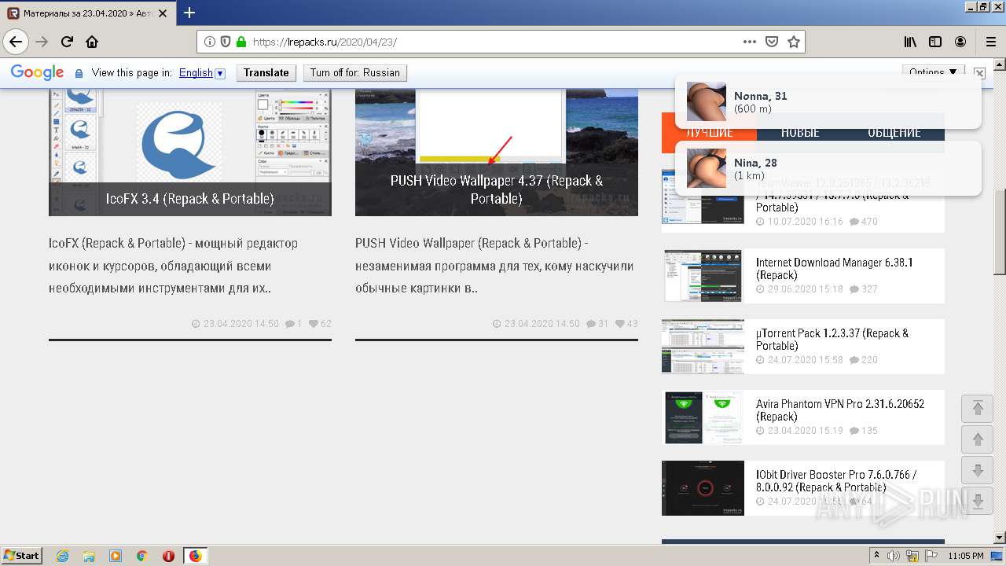Open page actions three-dot menu
The height and width of the screenshot is (566, 1006).
tap(750, 42)
